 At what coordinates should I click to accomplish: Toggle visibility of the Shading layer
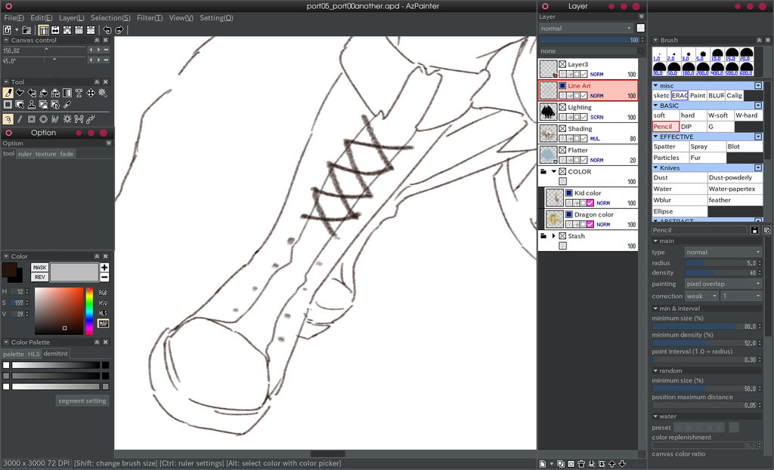[562, 128]
